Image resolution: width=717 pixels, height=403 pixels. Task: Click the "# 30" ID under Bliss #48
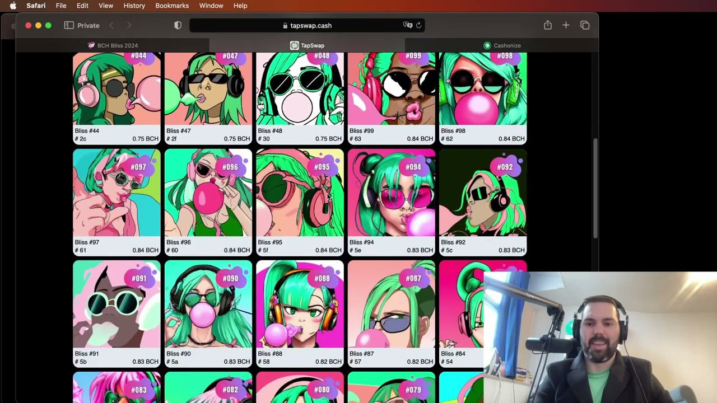264,139
